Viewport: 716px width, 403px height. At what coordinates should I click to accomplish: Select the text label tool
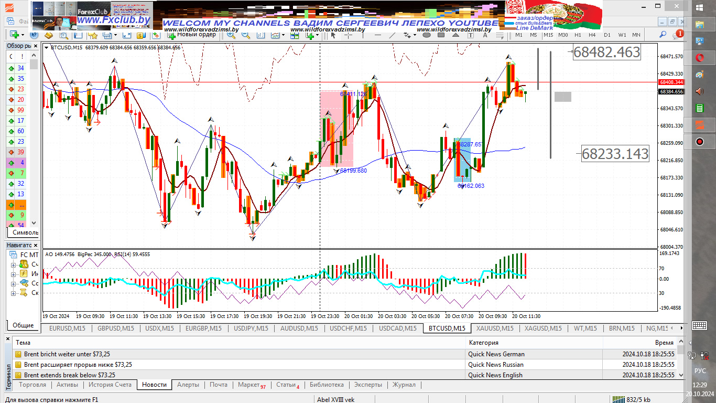(x=470, y=35)
